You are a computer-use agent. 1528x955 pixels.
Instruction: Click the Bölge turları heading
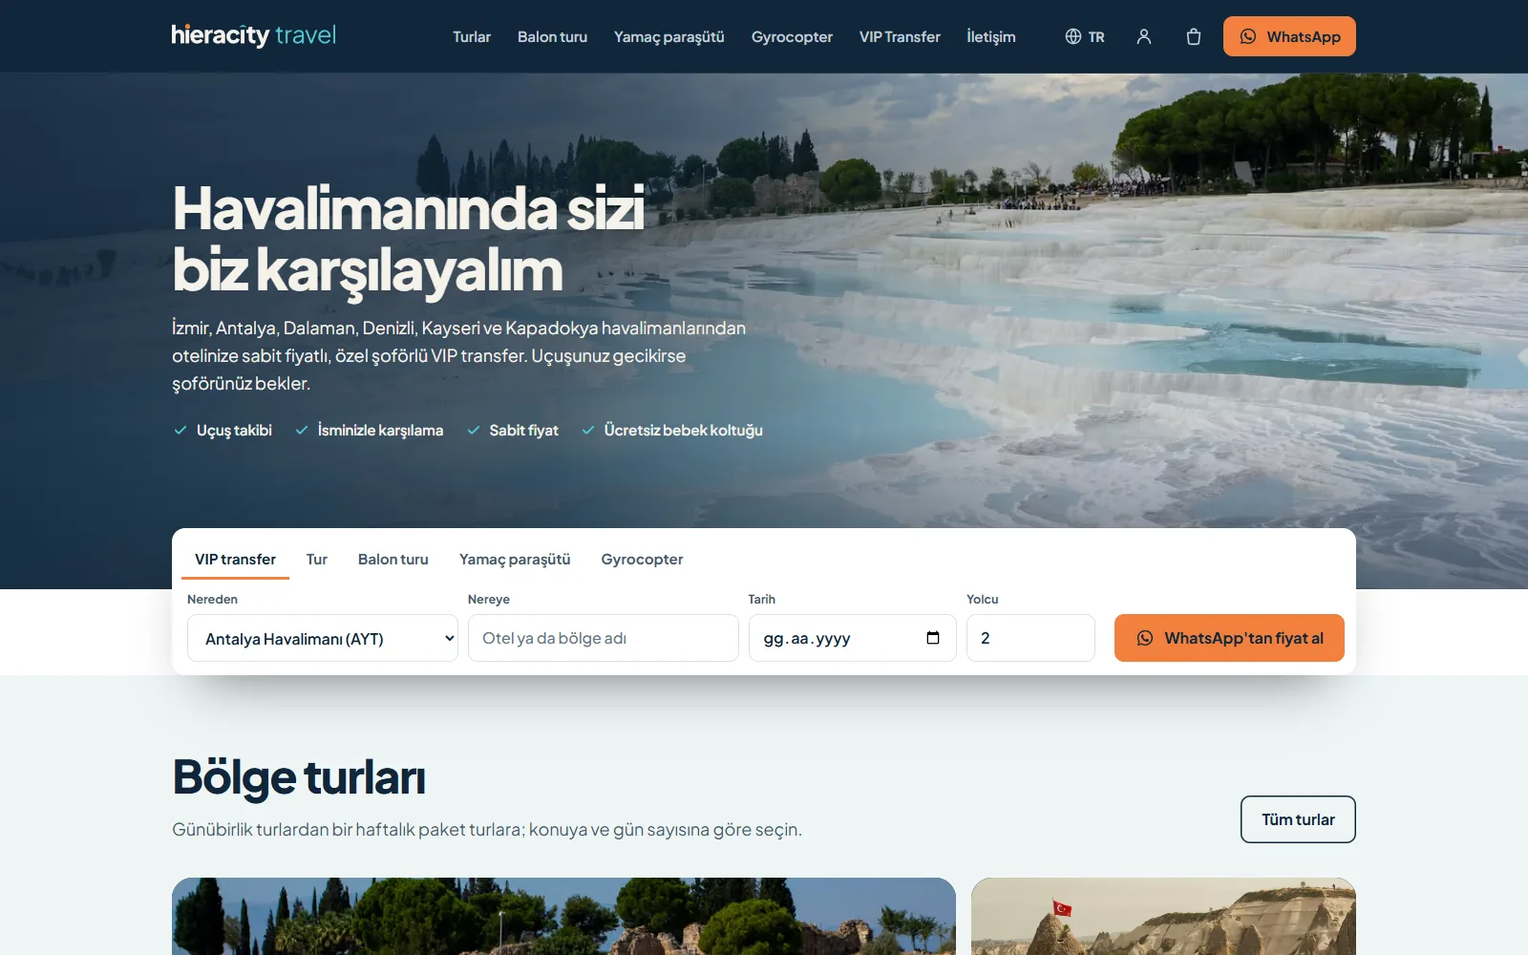pos(299,777)
